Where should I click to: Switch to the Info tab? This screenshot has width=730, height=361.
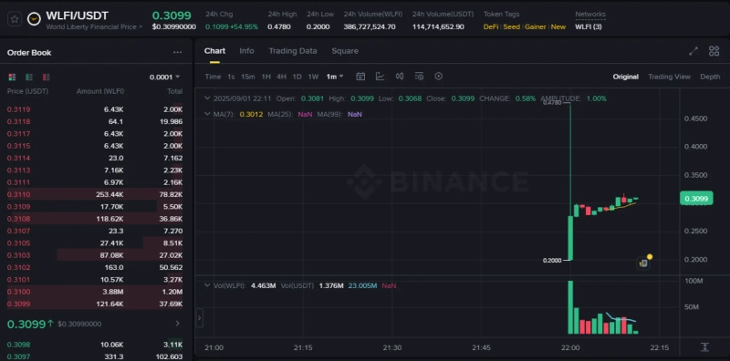(246, 51)
